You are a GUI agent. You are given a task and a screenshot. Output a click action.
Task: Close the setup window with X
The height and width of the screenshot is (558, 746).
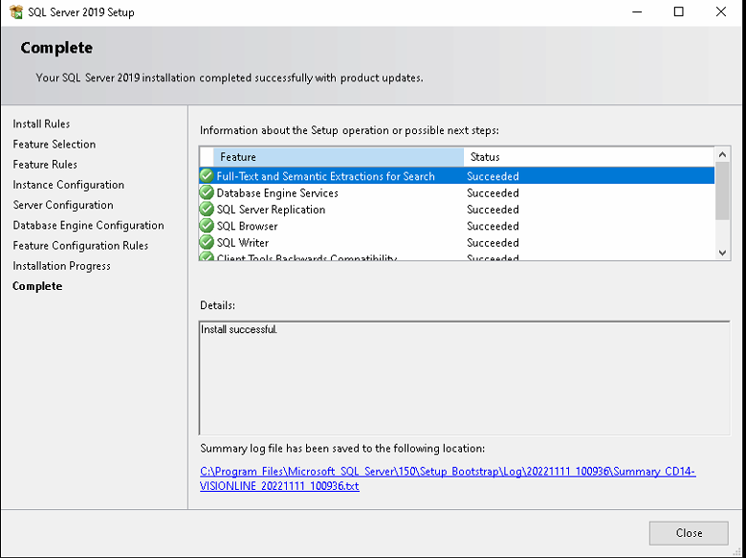721,11
